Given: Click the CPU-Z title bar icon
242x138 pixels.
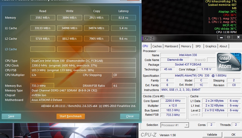Looking at the screenshot, I should pyautogui.click(x=142, y=38).
